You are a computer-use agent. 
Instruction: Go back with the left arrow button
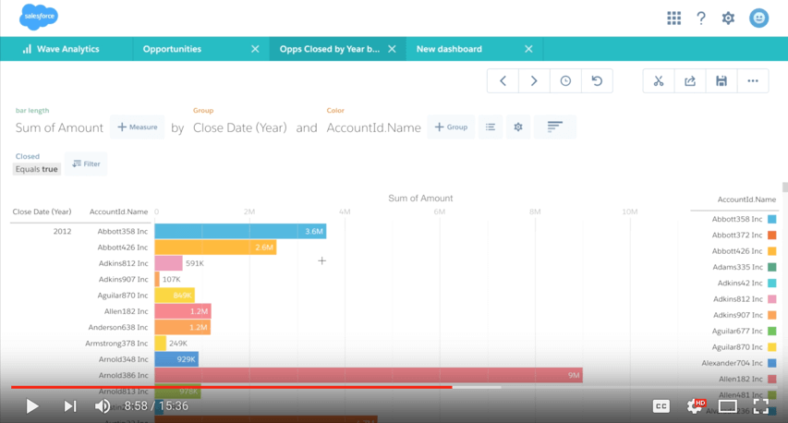503,81
